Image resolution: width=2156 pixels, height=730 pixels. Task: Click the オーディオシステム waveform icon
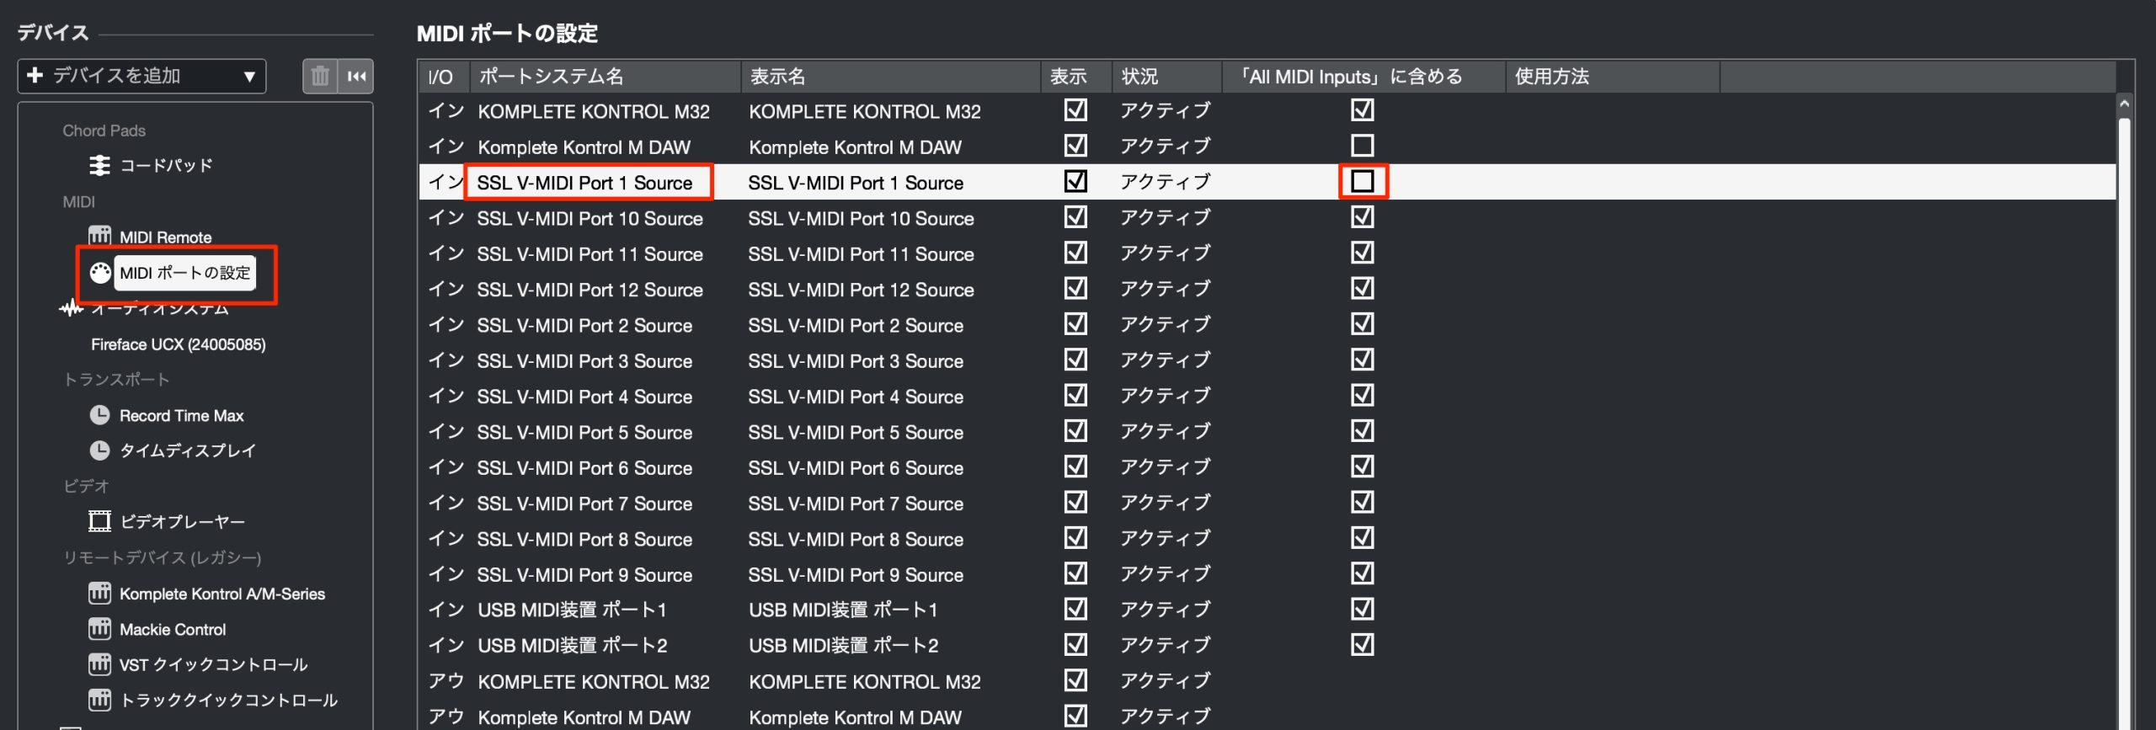point(72,308)
